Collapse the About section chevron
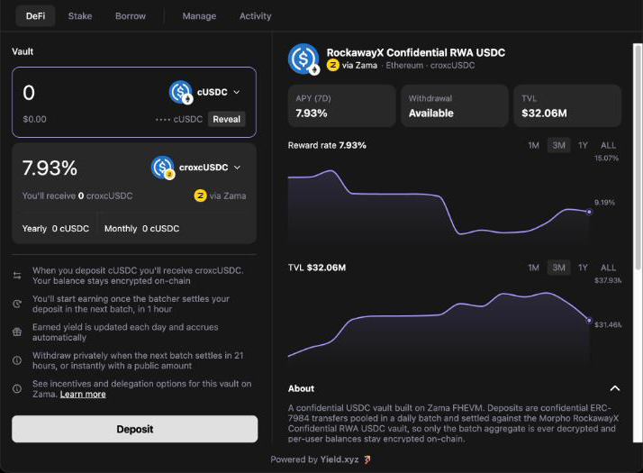The image size is (643, 473). click(615, 388)
